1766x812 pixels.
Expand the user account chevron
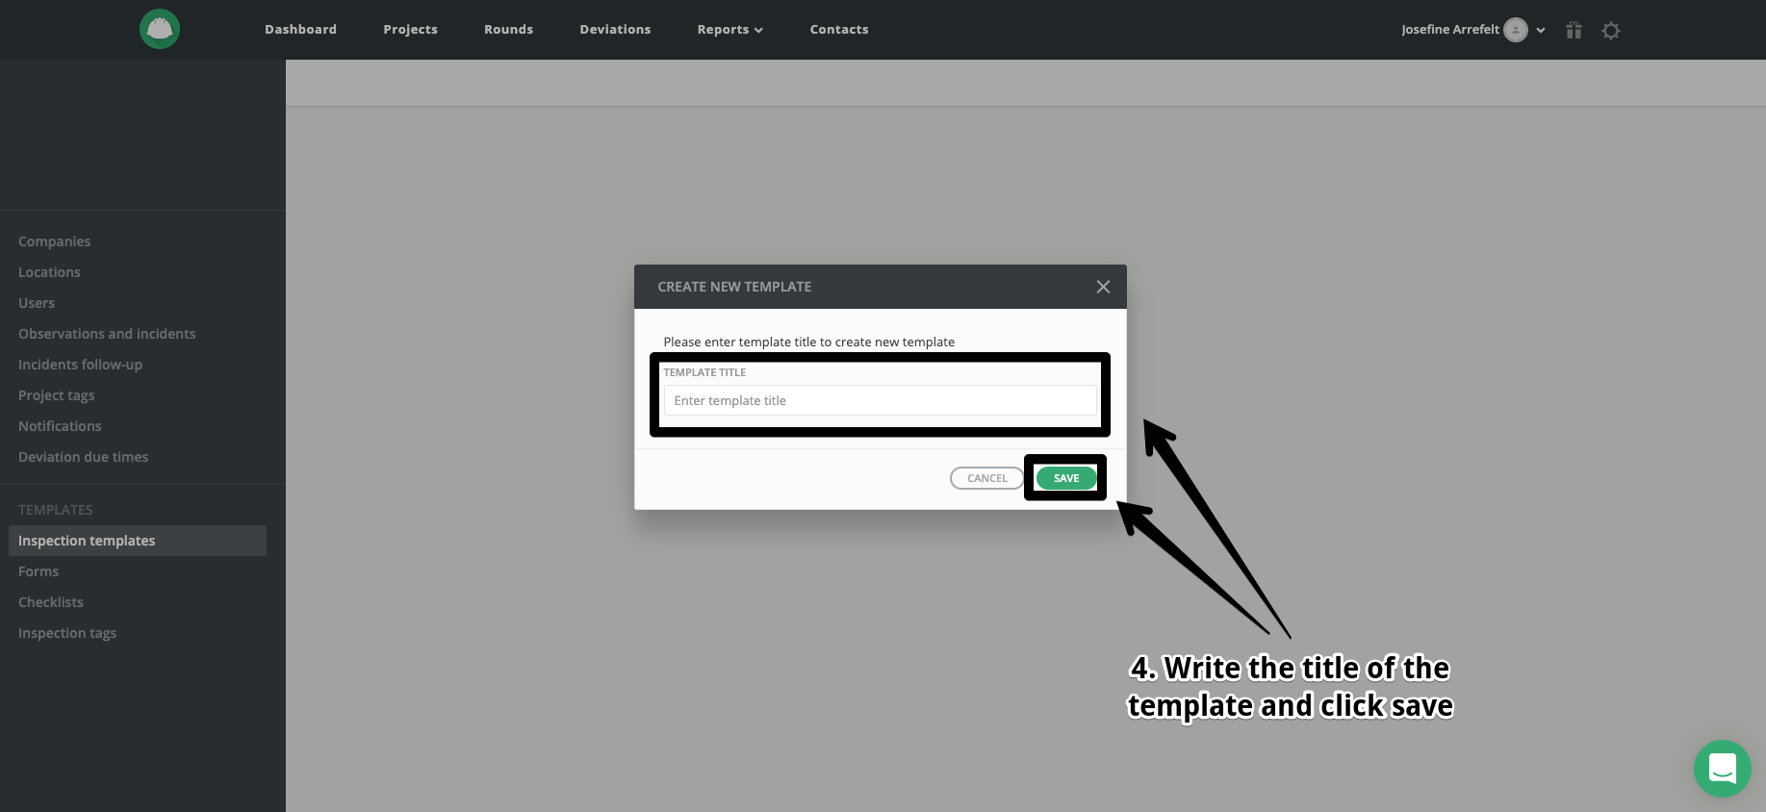(x=1541, y=30)
